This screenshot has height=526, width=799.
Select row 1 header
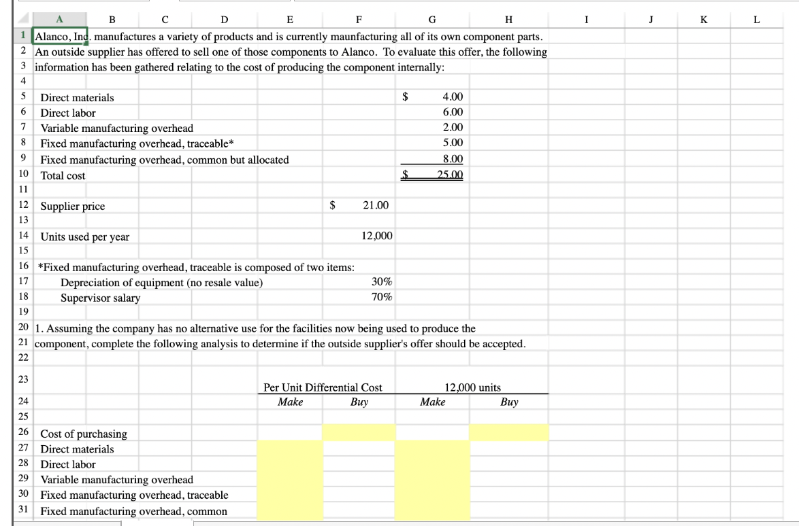point(23,36)
